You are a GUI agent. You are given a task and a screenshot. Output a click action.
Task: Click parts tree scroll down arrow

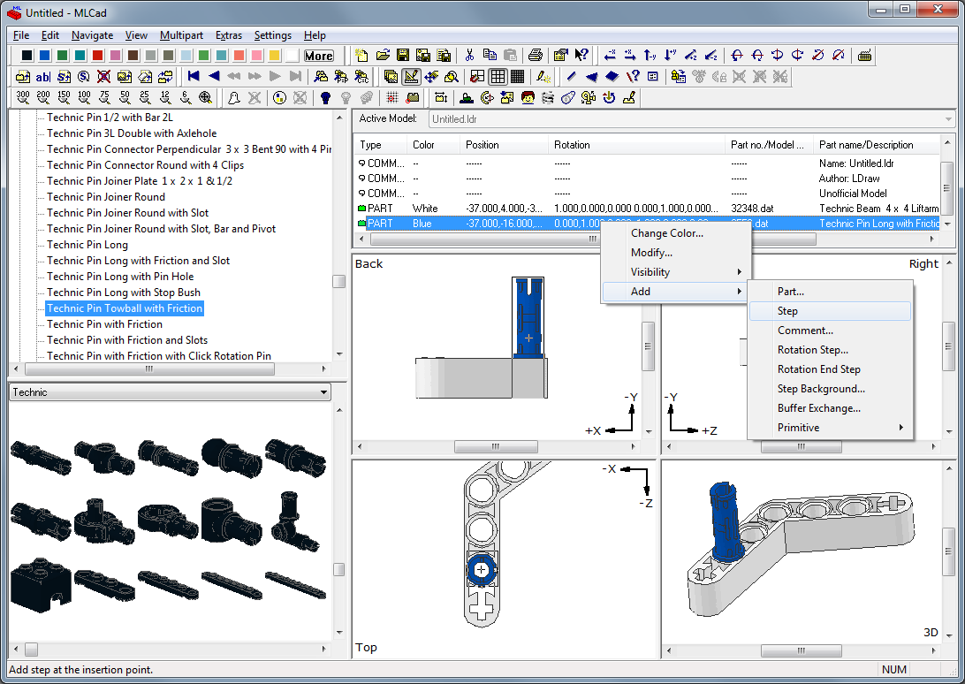point(339,354)
